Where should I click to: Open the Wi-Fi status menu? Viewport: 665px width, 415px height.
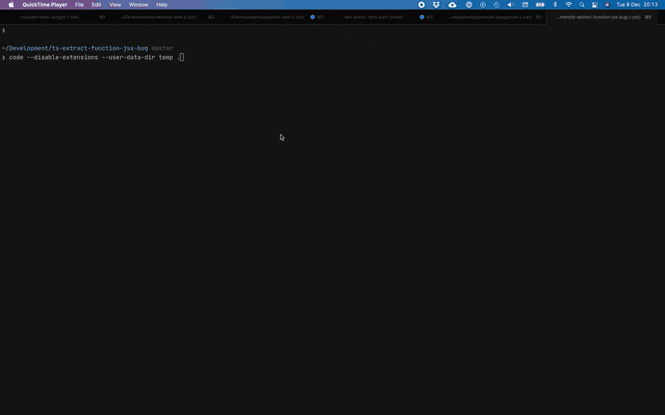pyautogui.click(x=569, y=5)
